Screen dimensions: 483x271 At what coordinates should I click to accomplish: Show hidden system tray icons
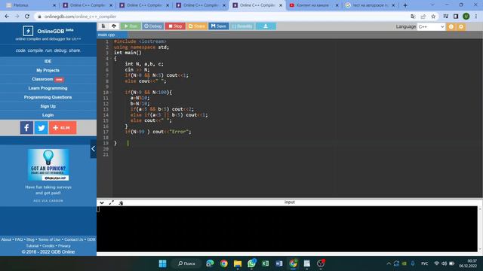[x=389, y=263]
